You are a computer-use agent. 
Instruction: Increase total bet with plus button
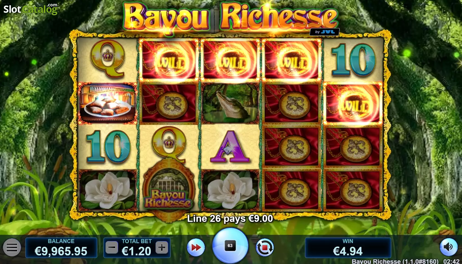(162, 247)
